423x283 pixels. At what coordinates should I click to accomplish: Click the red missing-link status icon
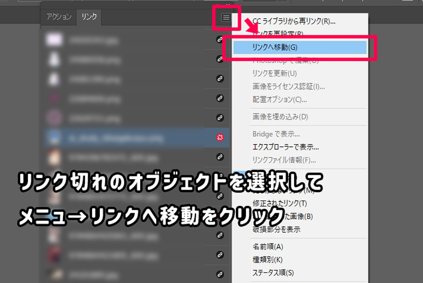tap(220, 137)
